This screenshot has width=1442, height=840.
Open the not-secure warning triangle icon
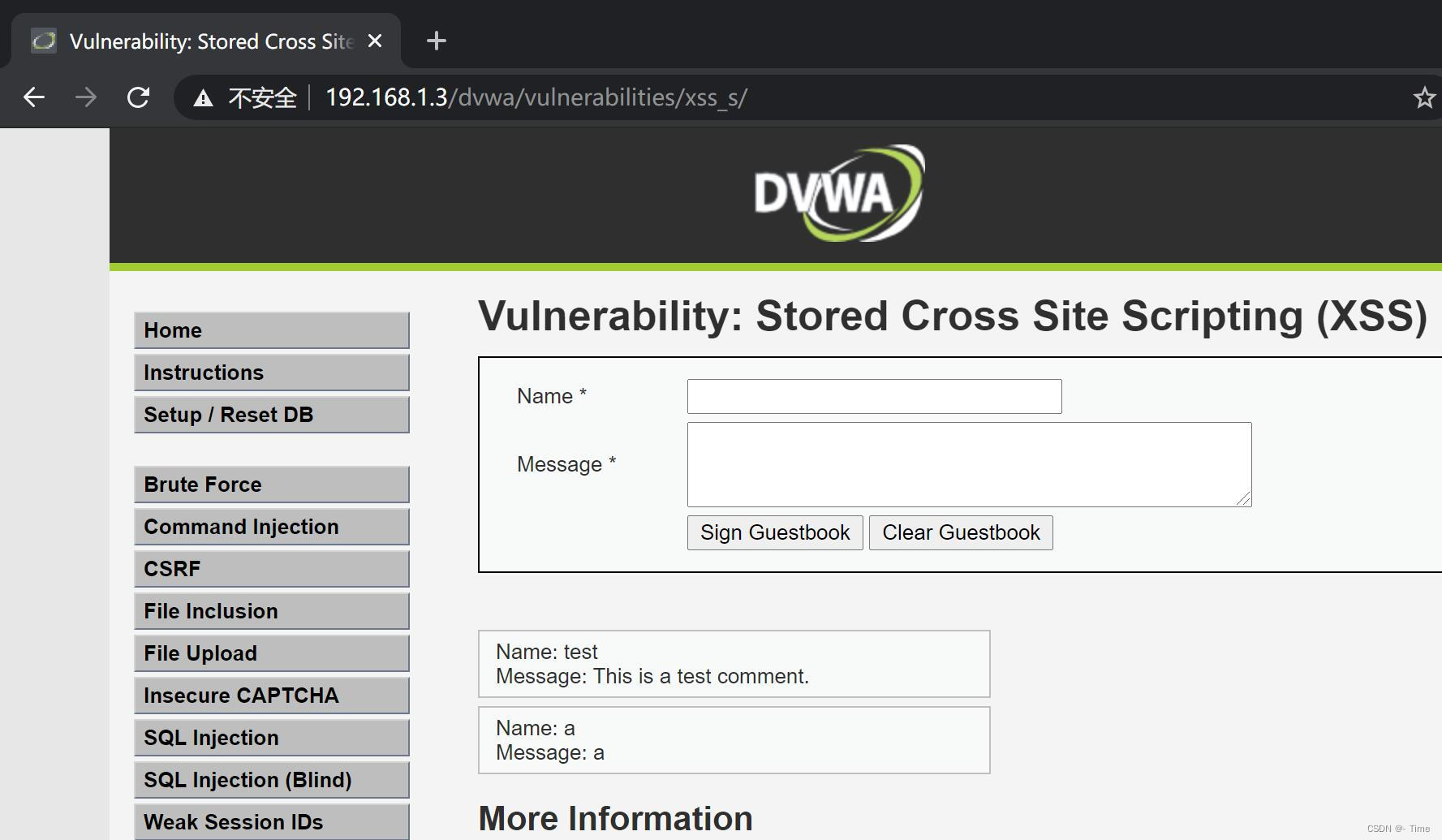[203, 98]
